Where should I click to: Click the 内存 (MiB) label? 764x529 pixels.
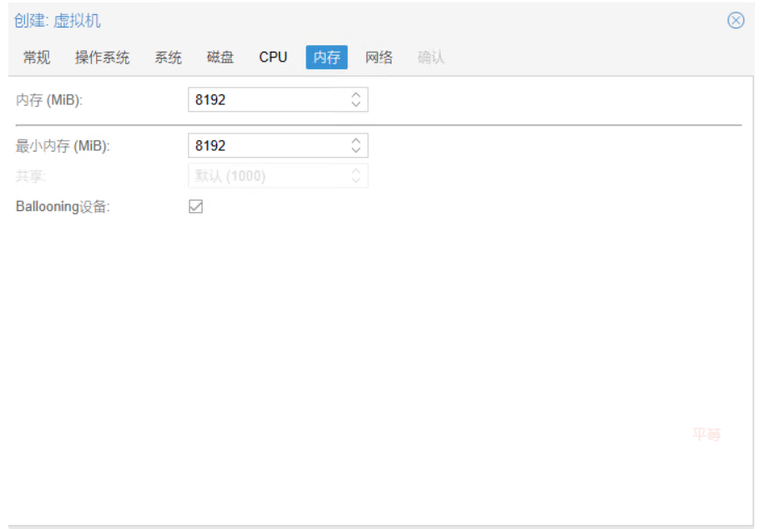(x=49, y=100)
